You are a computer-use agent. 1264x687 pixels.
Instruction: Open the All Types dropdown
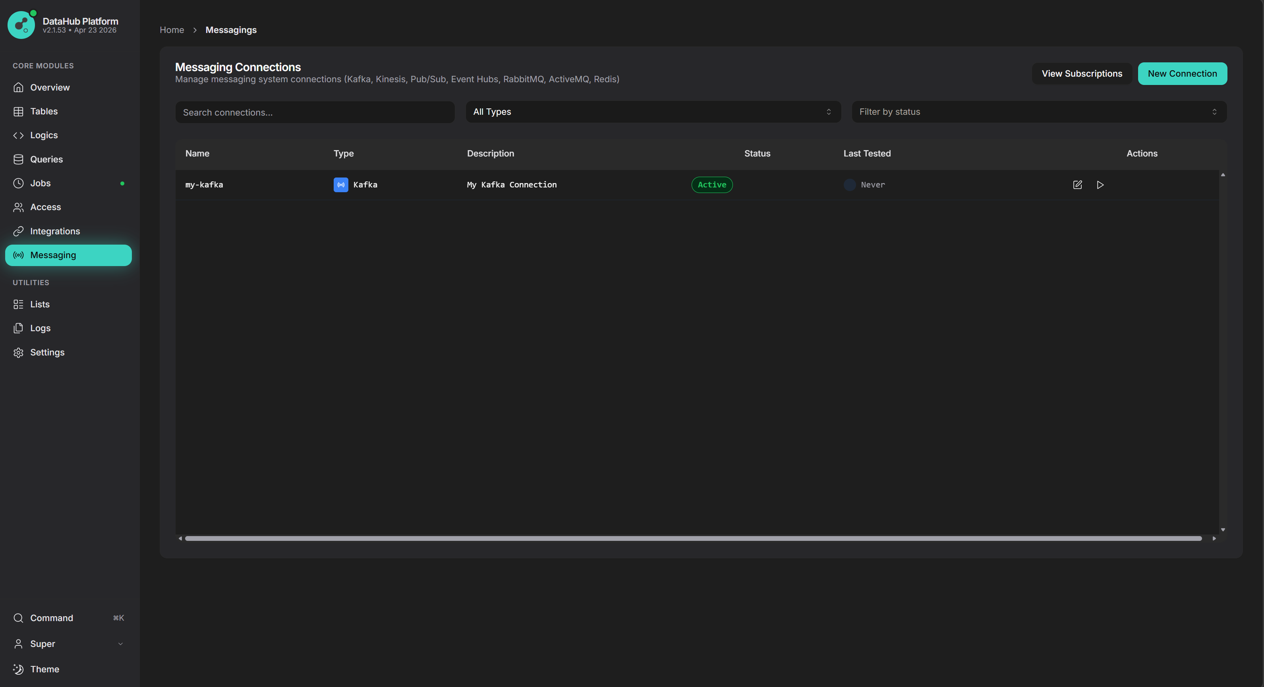(653, 112)
